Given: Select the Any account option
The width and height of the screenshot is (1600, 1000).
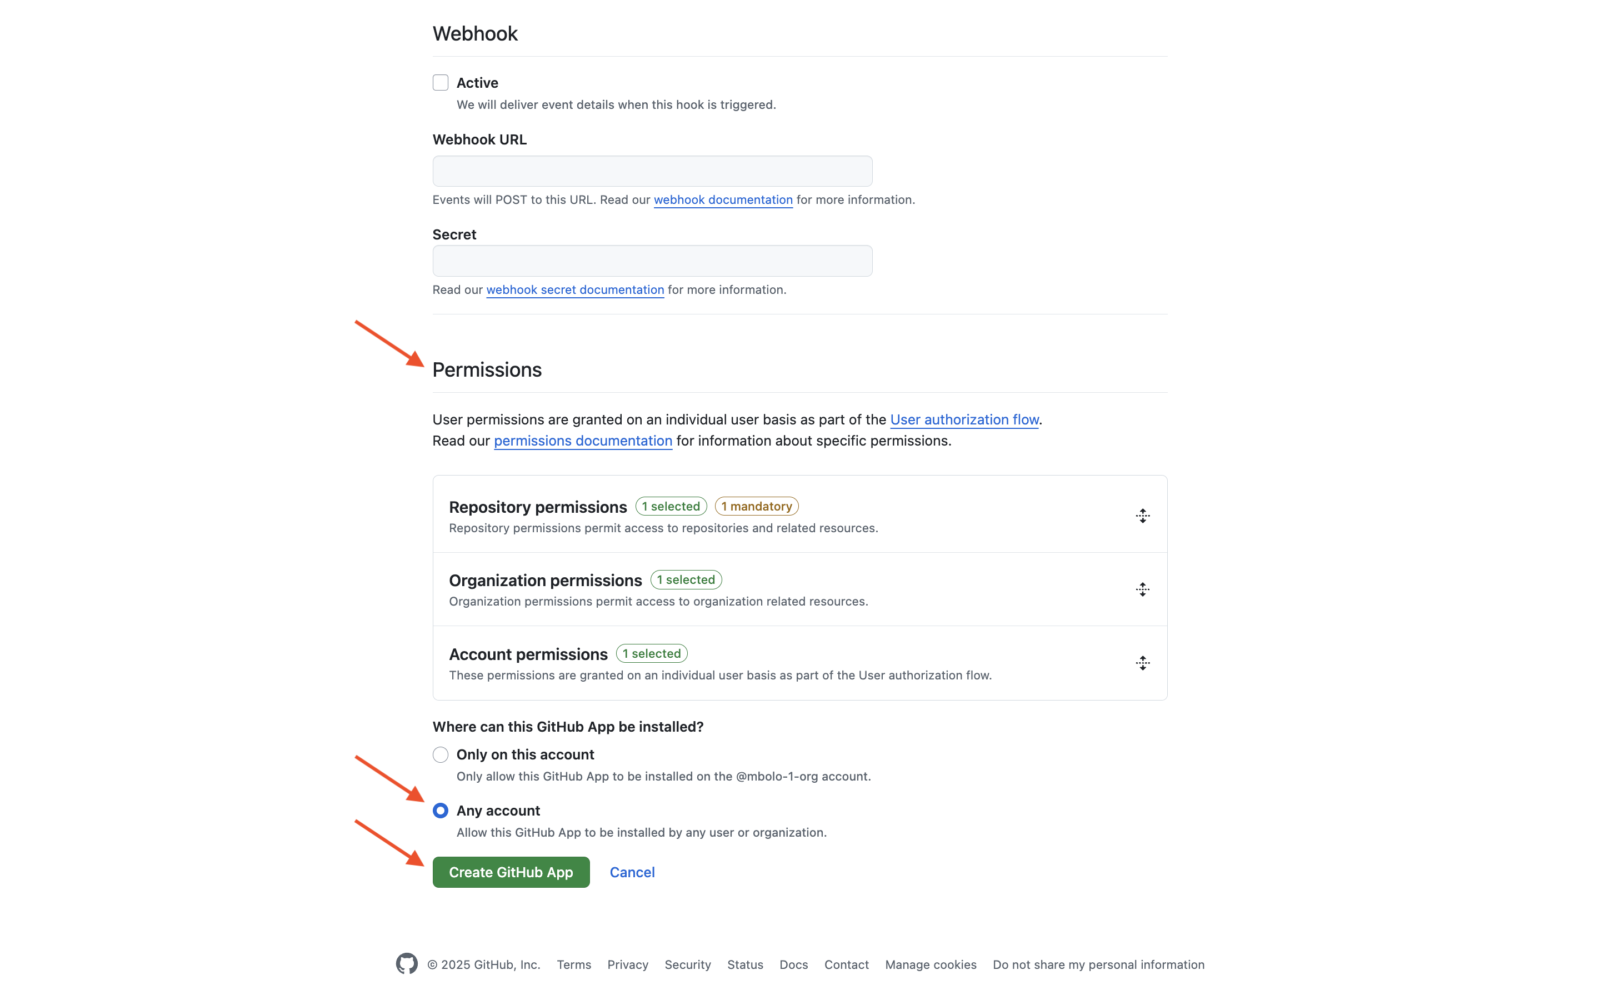Looking at the screenshot, I should [x=441, y=810].
